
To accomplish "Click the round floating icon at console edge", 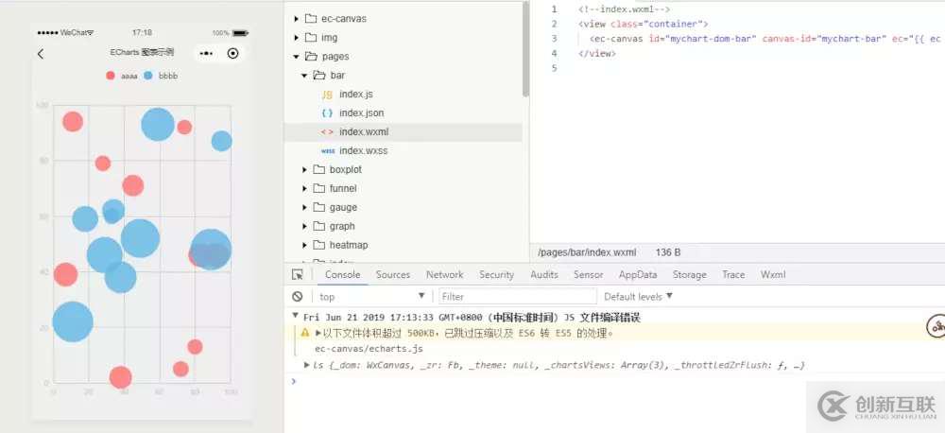I will (936, 326).
